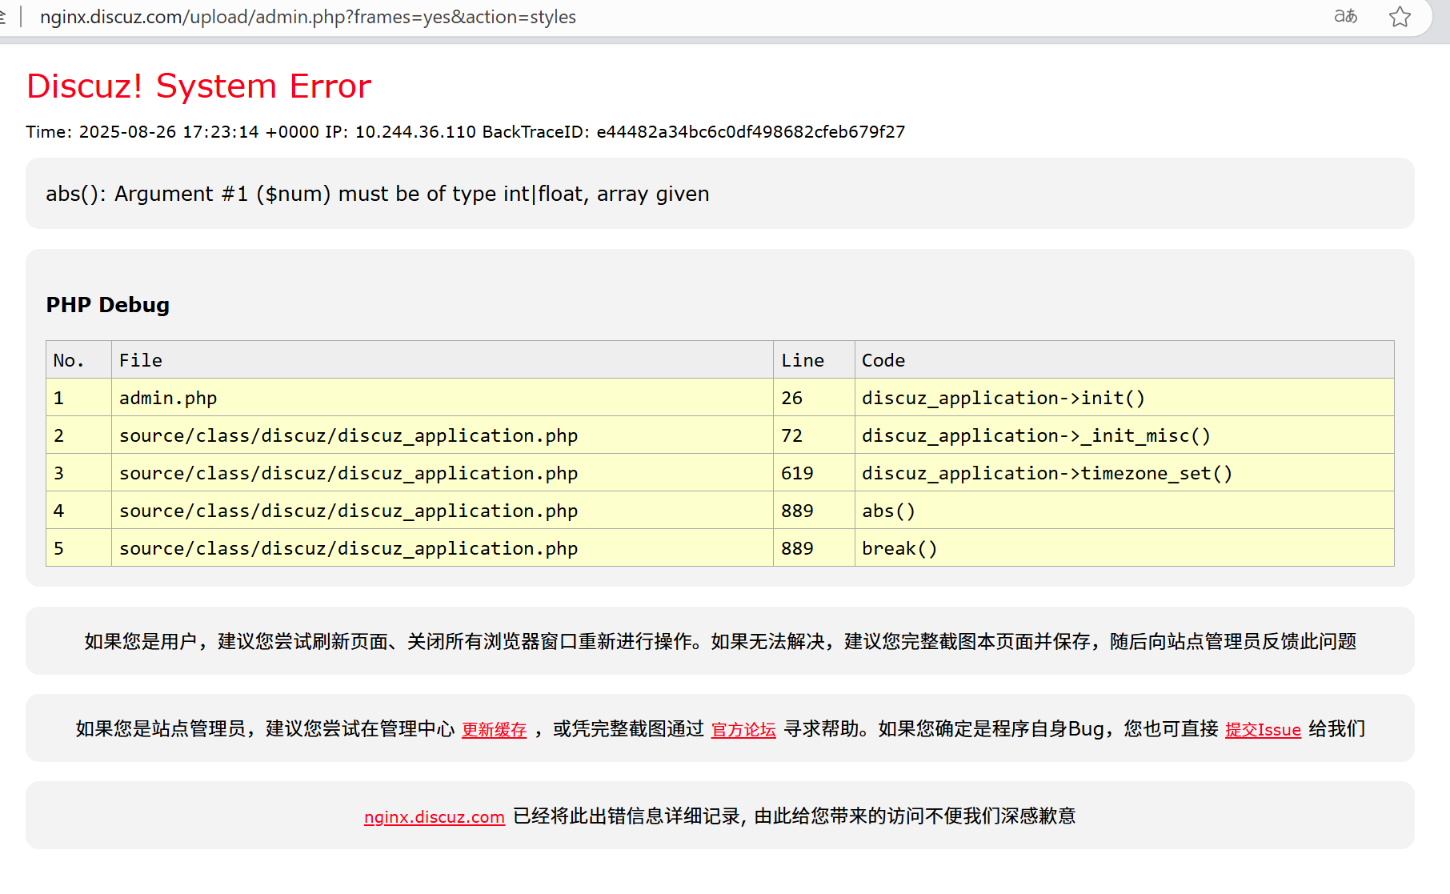This screenshot has width=1450, height=894.
Task: Click the user advice paragraph starting 如果您是用户
Action: coord(720,641)
